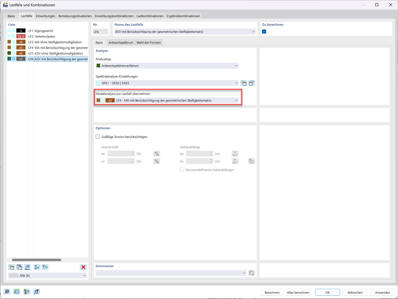The height and width of the screenshot is (299, 398).
Task: Switch to the Einwirkungen tab
Action: click(x=45, y=16)
